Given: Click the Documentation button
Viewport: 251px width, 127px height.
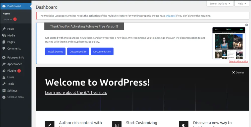Looking at the screenshot, I should click(102, 51).
